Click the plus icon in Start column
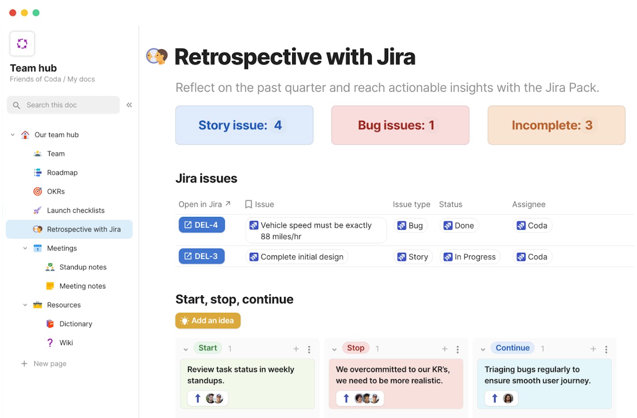Viewport: 637px width, 418px height. [x=296, y=349]
